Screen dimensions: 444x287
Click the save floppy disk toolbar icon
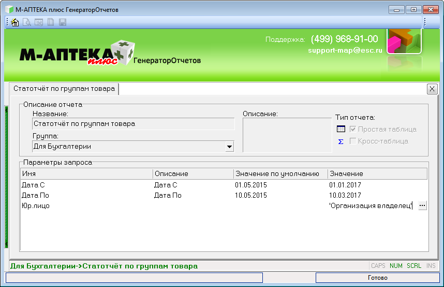pos(63,22)
